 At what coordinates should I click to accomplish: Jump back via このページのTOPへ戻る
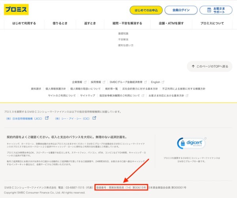tap(209, 67)
